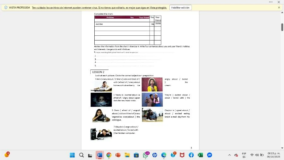This screenshot has height=160, width=284.
Task: Click the scroll up arrow
Action: click(282, 13)
